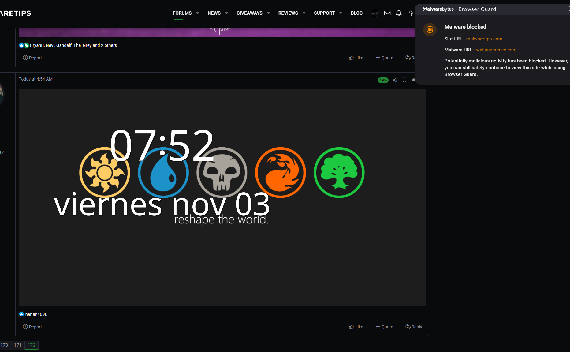Open harlan4096's reaction link
The height and width of the screenshot is (352, 570).
coord(36,314)
